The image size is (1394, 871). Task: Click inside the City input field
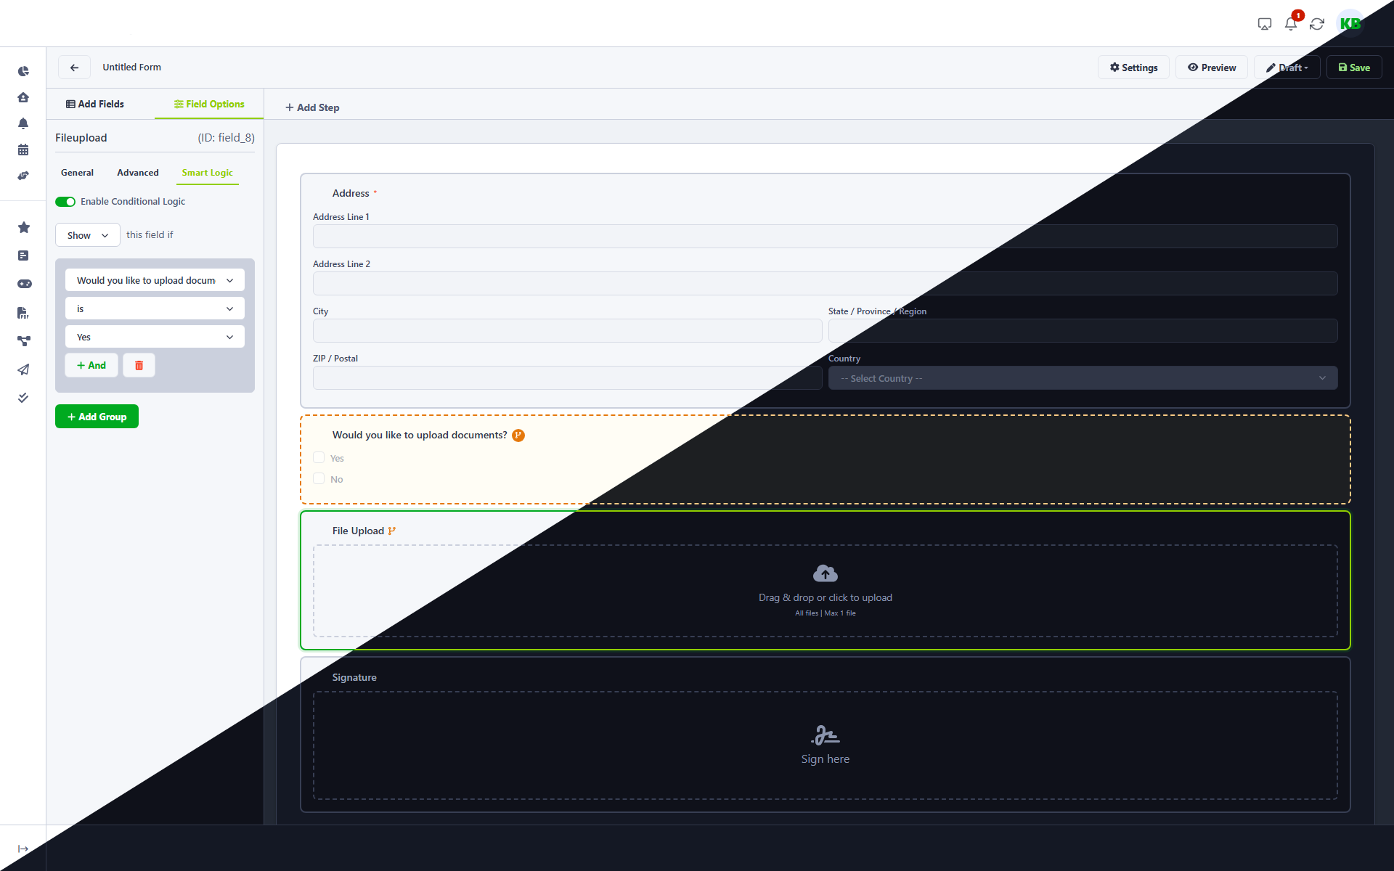566,330
